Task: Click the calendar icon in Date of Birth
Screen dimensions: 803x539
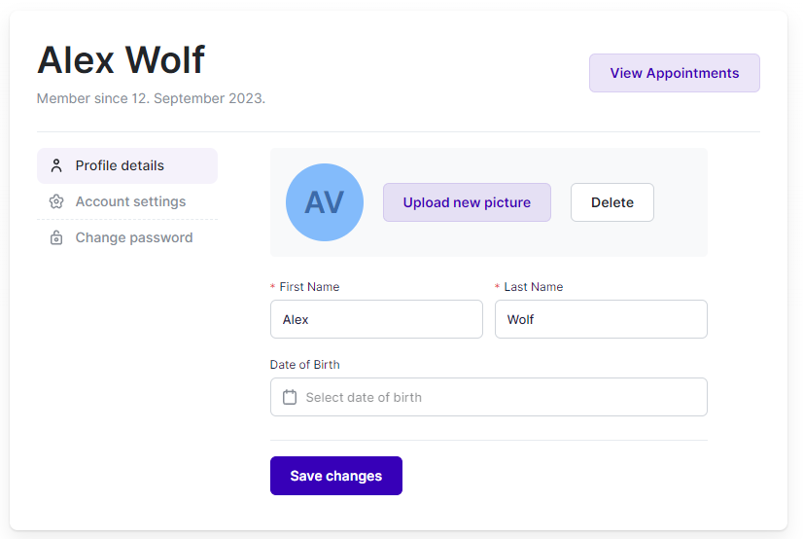Action: click(289, 397)
